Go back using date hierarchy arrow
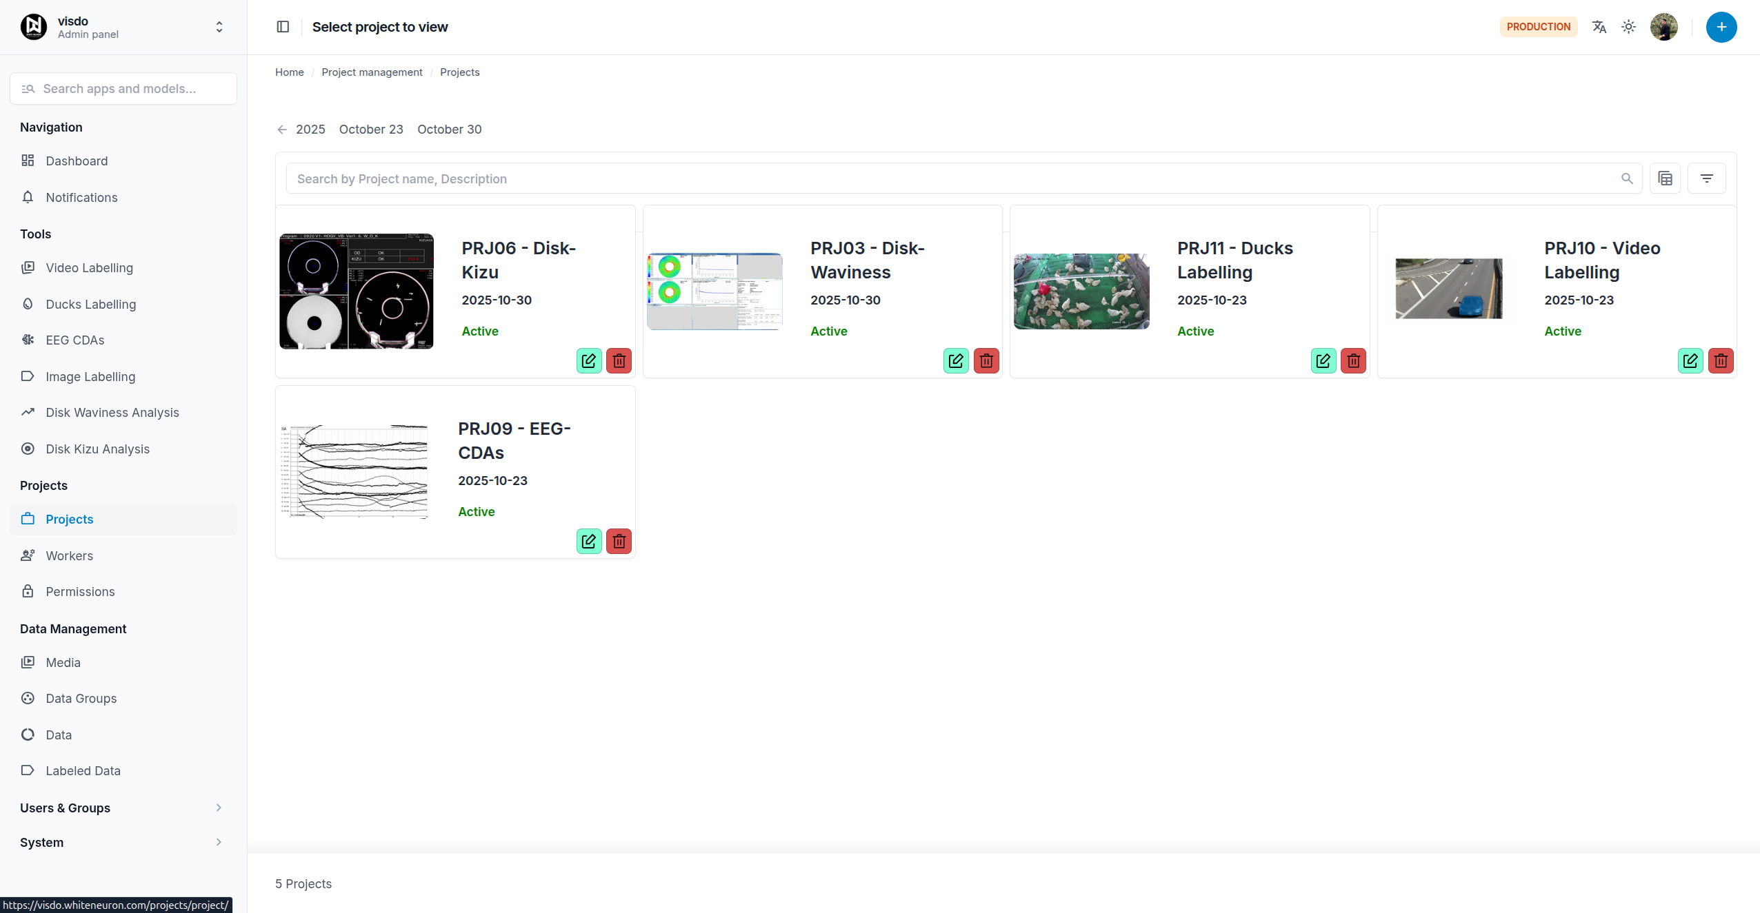Image resolution: width=1760 pixels, height=913 pixels. click(x=282, y=130)
